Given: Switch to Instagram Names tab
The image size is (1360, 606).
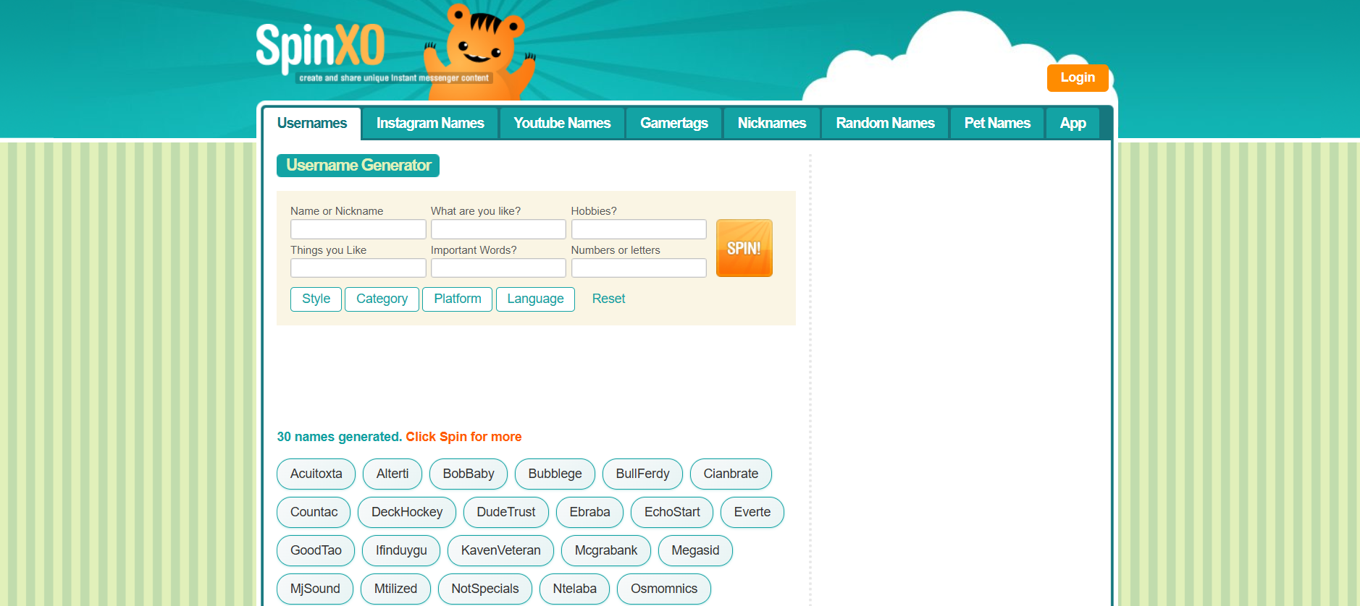Looking at the screenshot, I should 430,123.
